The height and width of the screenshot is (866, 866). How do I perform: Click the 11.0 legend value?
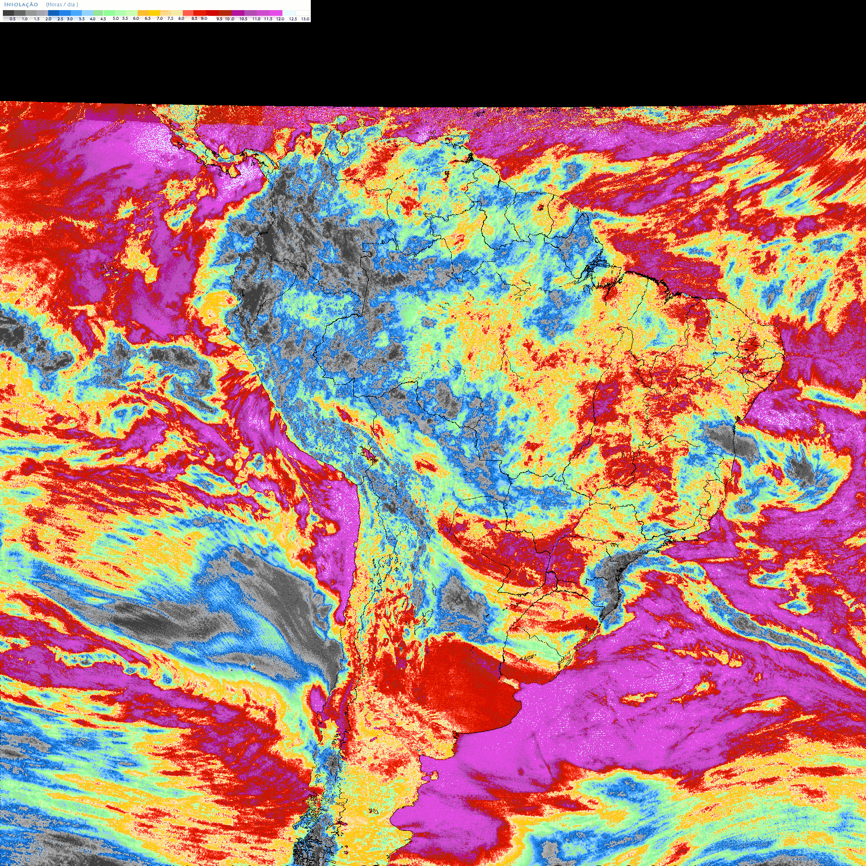256,19
